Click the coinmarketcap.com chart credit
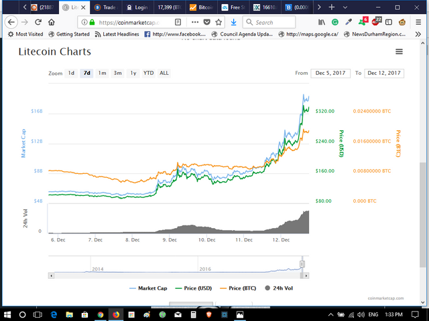Viewport: 429px width, 321px height. (x=385, y=298)
